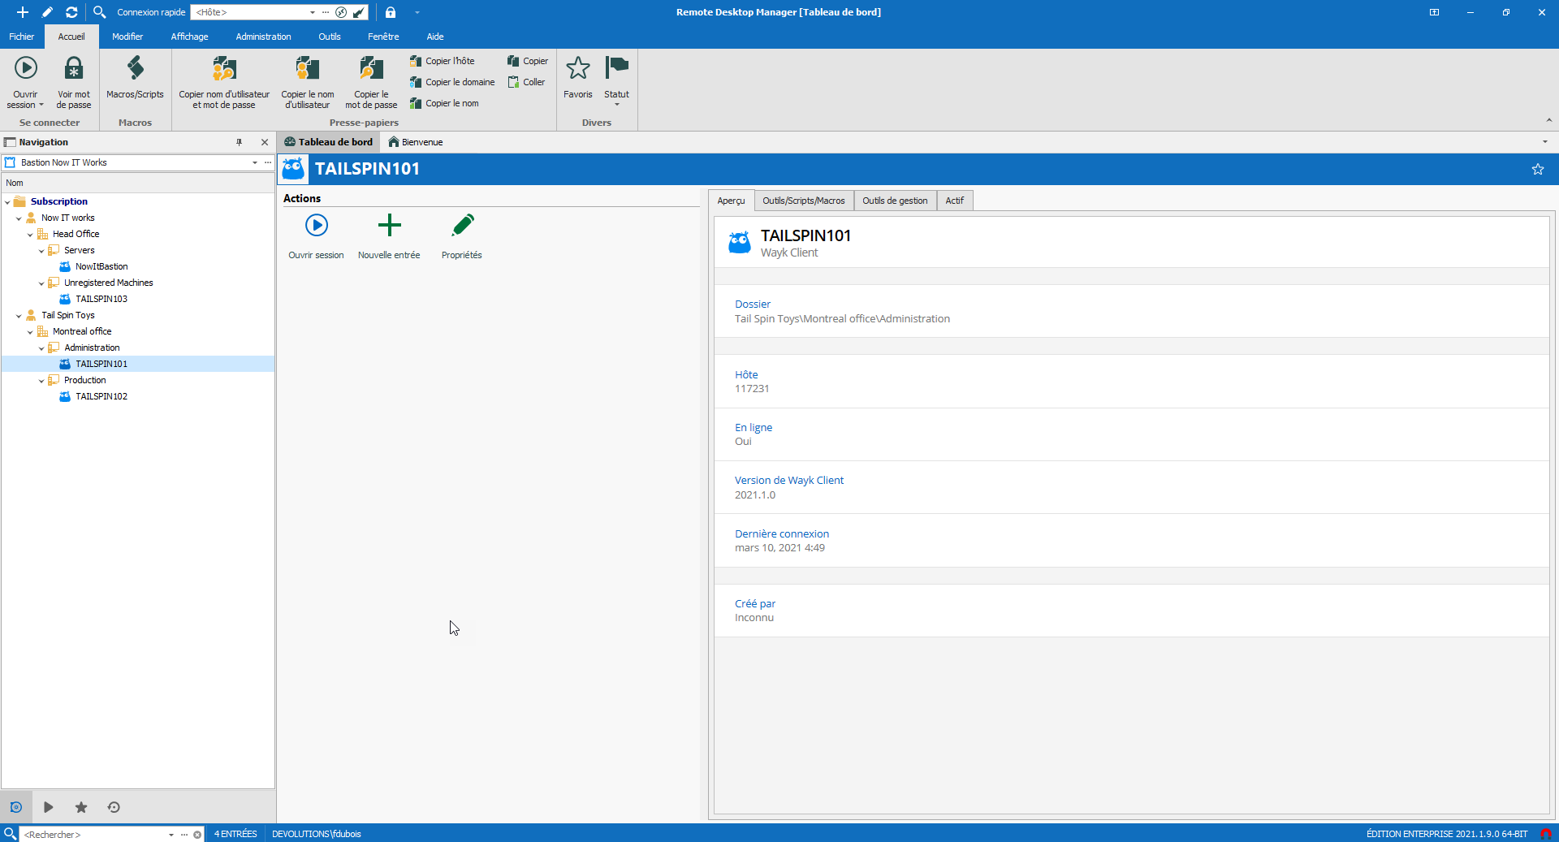Click the Nom column header
The width and height of the screenshot is (1559, 842).
138,183
